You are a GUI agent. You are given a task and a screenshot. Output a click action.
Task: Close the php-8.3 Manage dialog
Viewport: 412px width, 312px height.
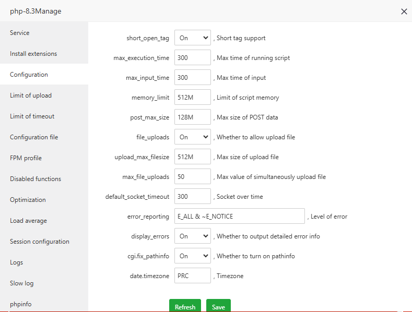404,11
